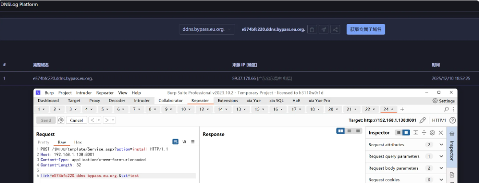Open the Notes document icon in side strip

(x=452, y=175)
